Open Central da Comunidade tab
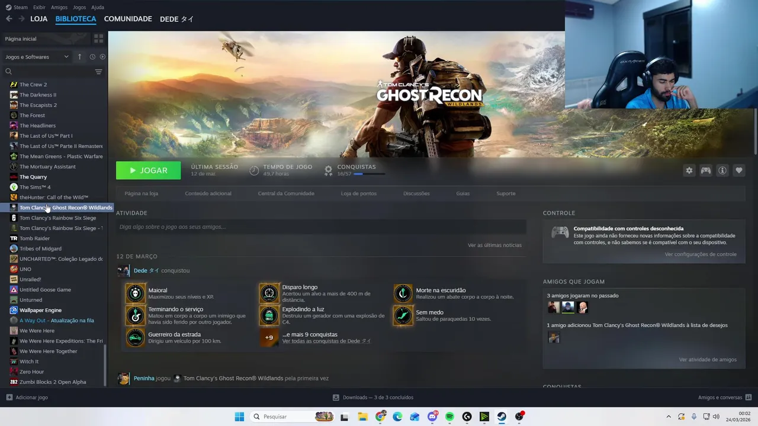This screenshot has width=758, height=426. click(x=286, y=193)
